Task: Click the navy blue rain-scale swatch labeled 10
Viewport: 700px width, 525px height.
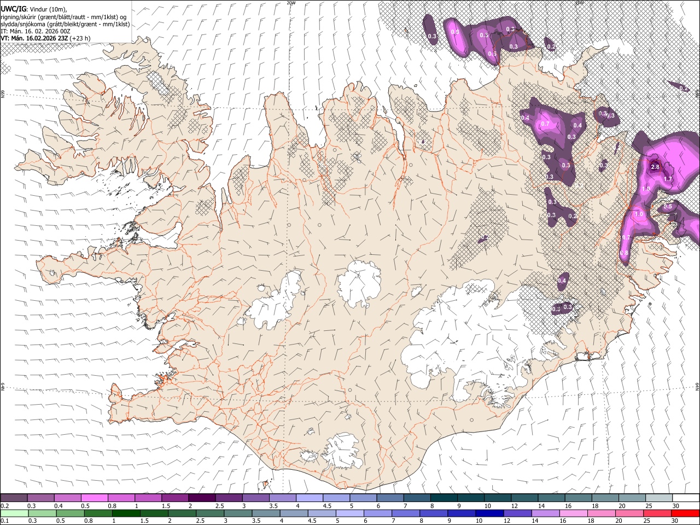Action: click(x=489, y=513)
